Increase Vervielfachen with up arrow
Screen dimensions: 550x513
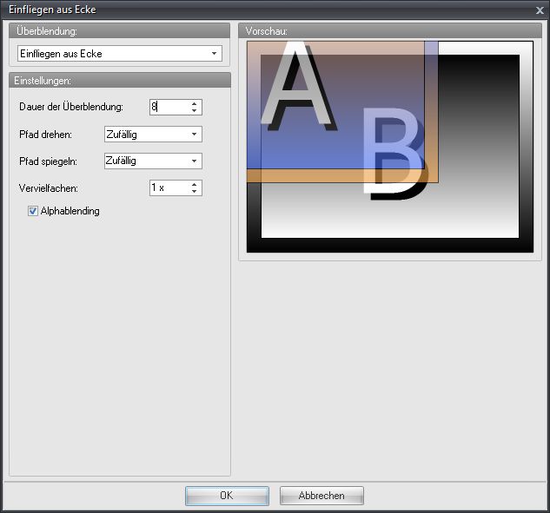pyautogui.click(x=195, y=184)
